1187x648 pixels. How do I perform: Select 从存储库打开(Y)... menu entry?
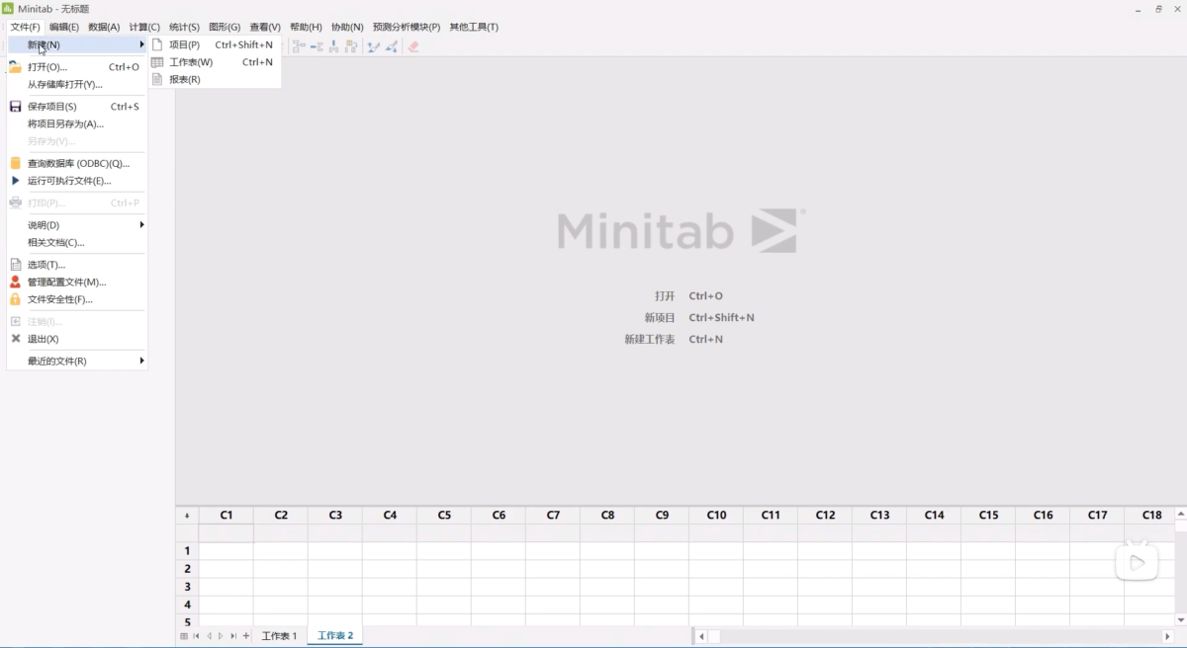(x=77, y=84)
